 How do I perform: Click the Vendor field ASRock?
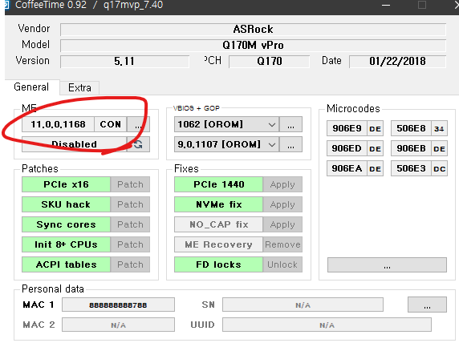[x=253, y=30]
